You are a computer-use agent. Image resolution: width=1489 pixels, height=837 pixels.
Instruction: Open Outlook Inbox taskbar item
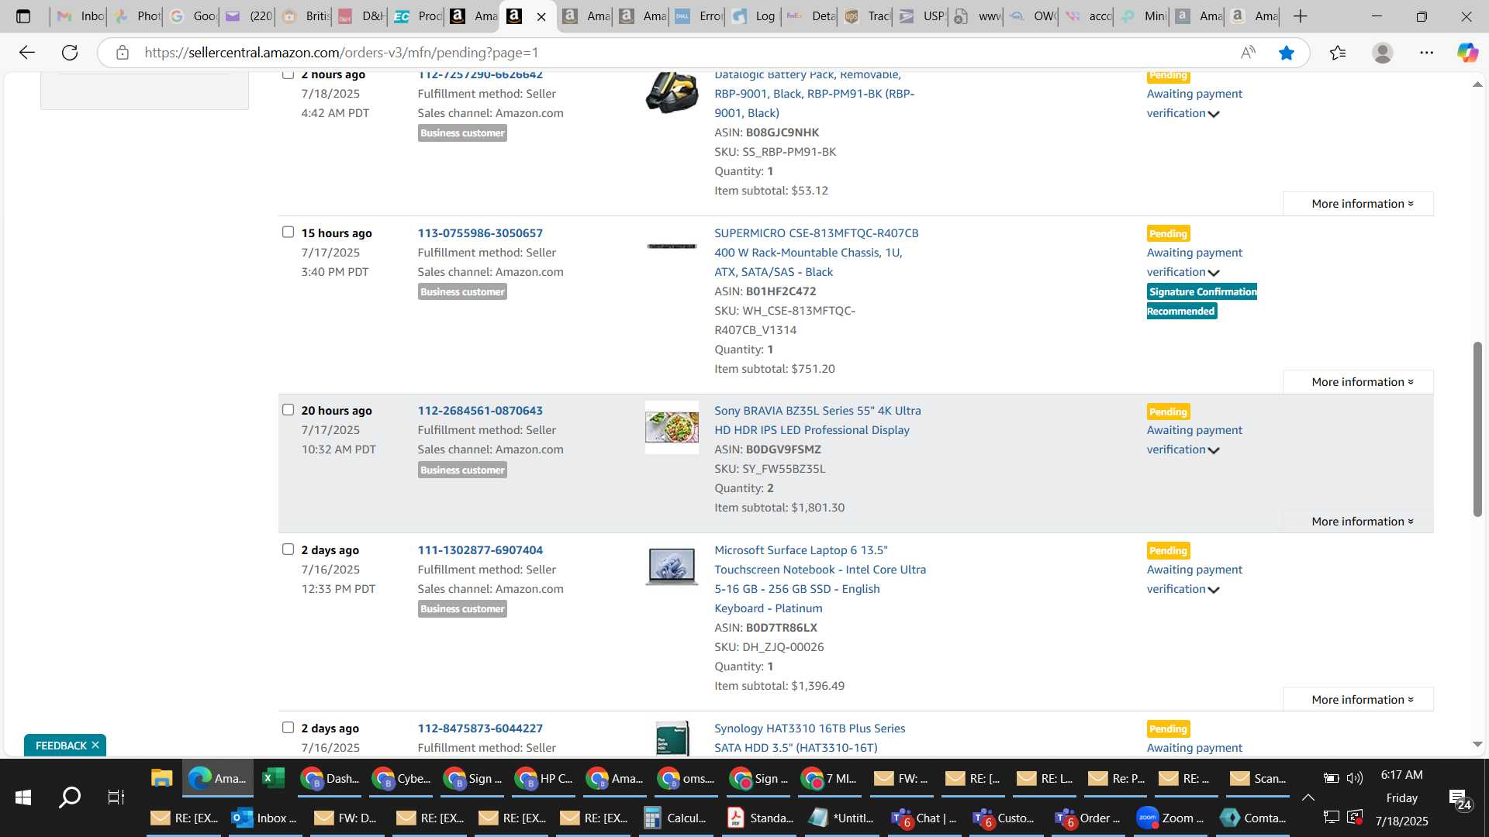pos(264,818)
